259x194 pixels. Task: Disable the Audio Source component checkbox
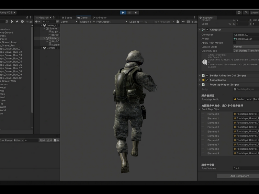(x=207, y=80)
